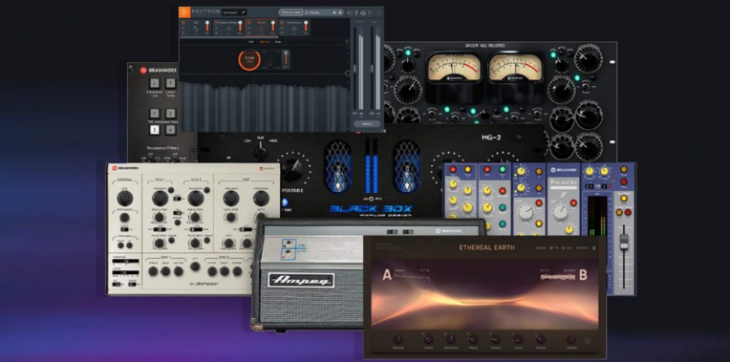The image size is (730, 362).
Task: Click the Brainworx red logo on dark panel
Action: (143, 71)
